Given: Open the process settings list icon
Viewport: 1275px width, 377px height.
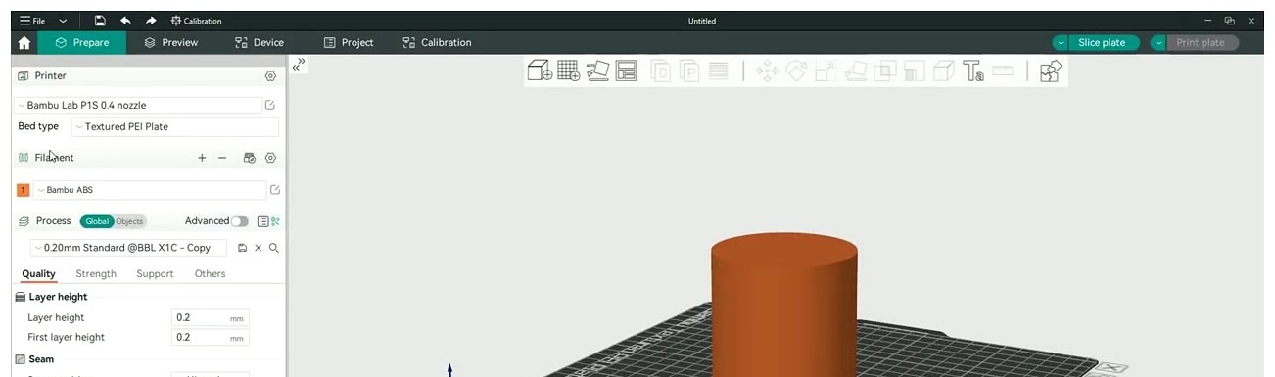Looking at the screenshot, I should (x=262, y=221).
